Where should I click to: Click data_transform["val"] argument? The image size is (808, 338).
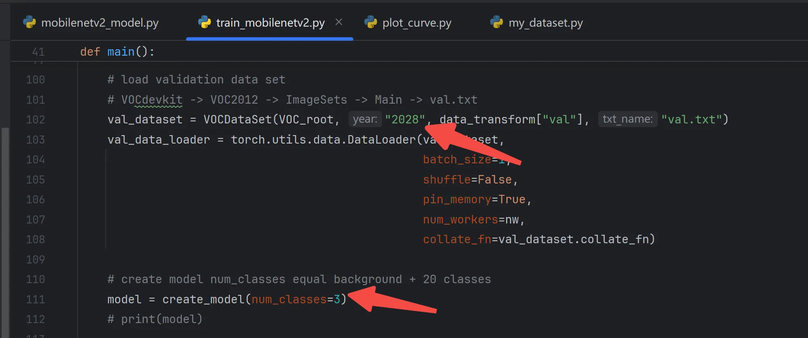coord(511,119)
